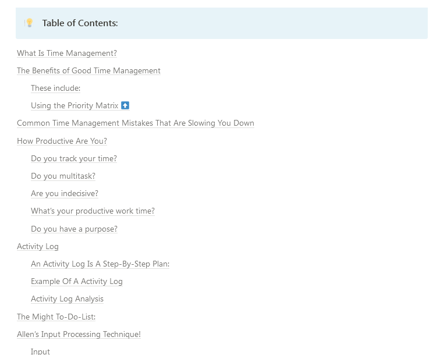Open the "Using the Priority Matrix" link
Image resolution: width=447 pixels, height=355 pixels.
click(x=74, y=106)
